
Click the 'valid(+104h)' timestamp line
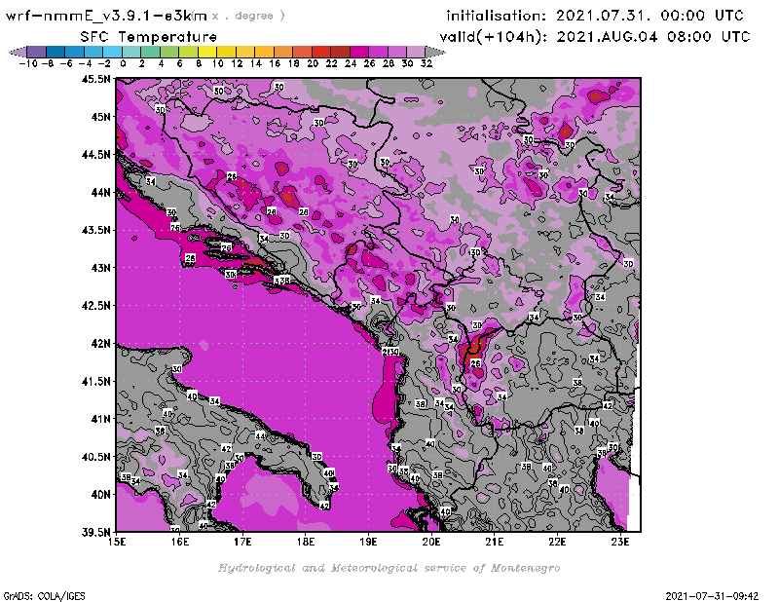pyautogui.click(x=595, y=37)
